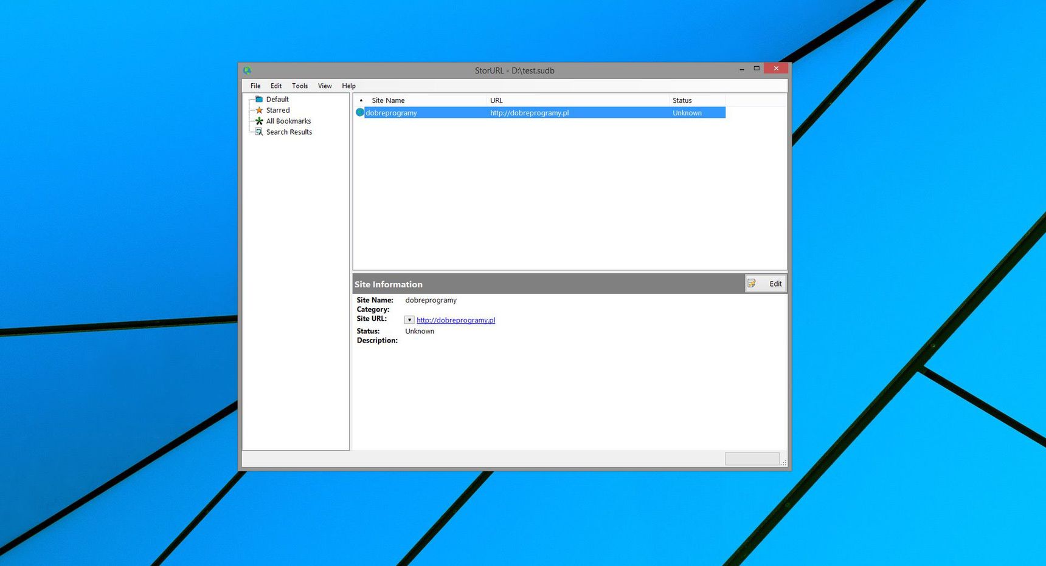Open the Edit menu
The height and width of the screenshot is (566, 1046).
[276, 86]
